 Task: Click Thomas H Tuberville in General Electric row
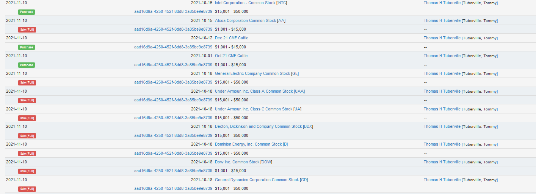point(442,73)
